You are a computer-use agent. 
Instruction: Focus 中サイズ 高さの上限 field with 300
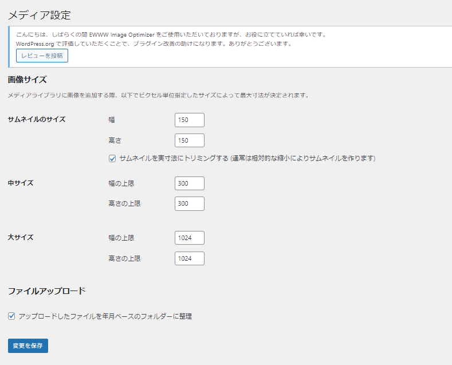[190, 203]
